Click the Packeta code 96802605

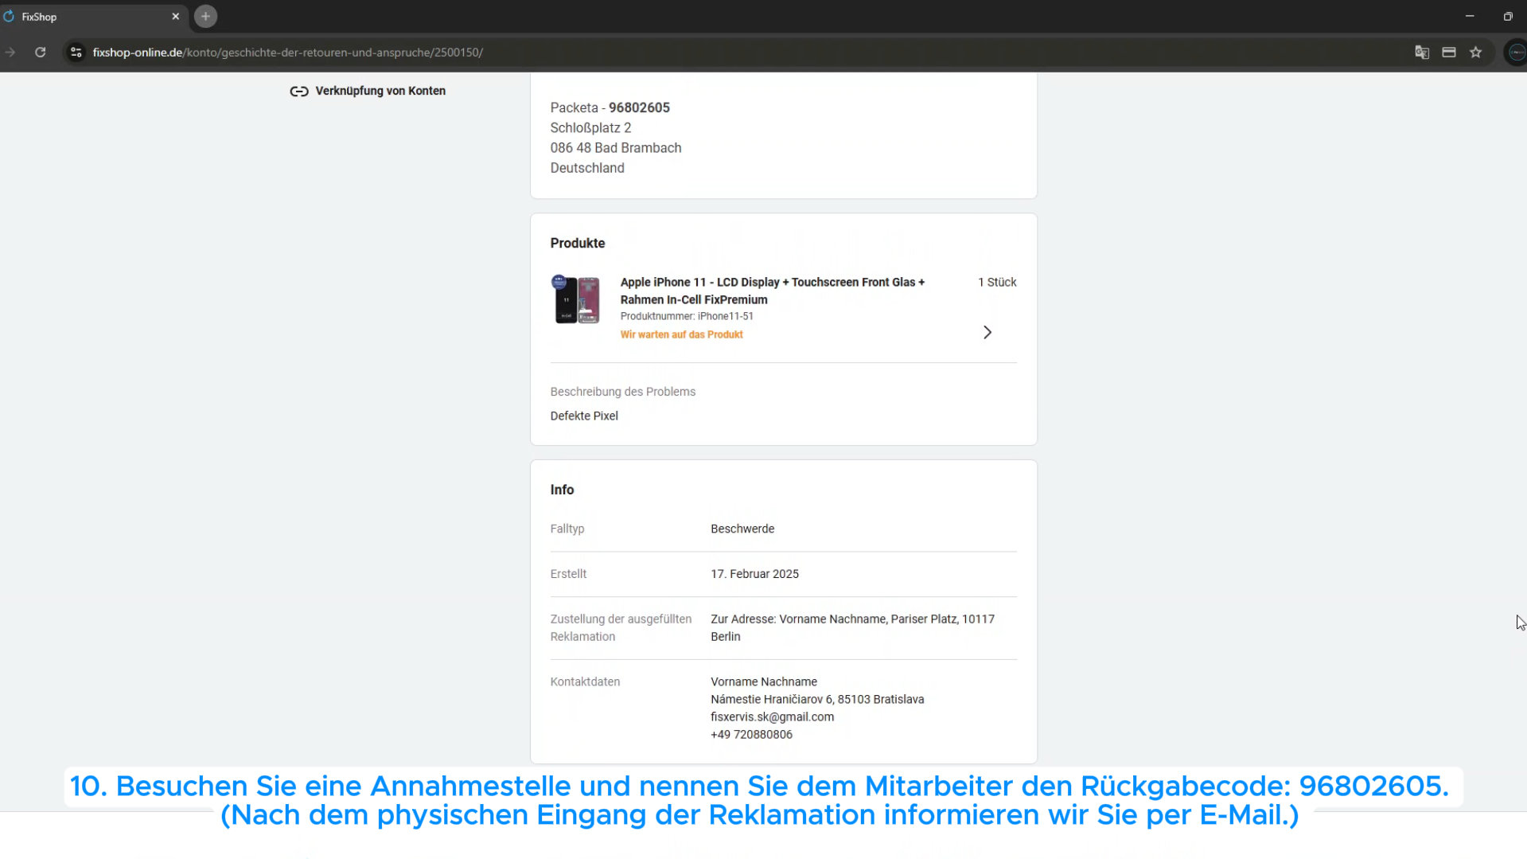click(639, 107)
